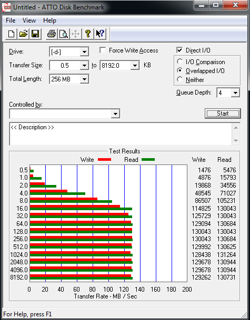250x320 pixels.
Task: Close the ATTO Disk Benchmark window
Action: point(235,5)
